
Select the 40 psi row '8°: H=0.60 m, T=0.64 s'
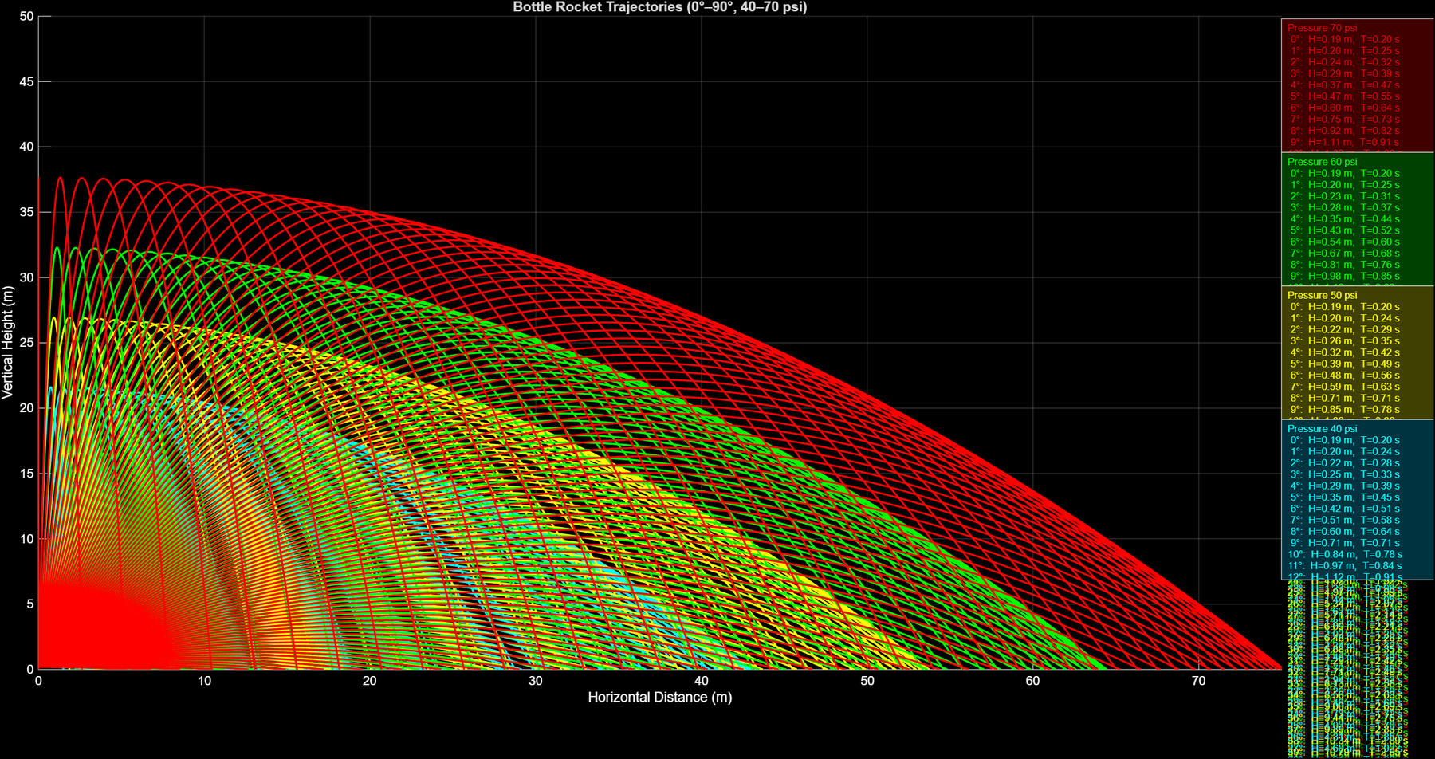click(1345, 532)
